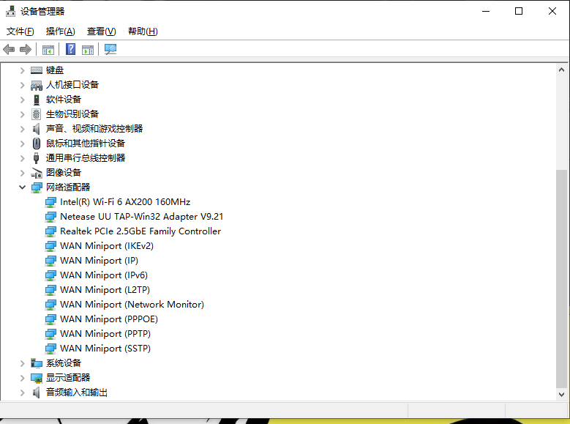Image resolution: width=570 pixels, height=424 pixels.
Task: Click the fingerprint icon for biometric devices
Action: coord(37,114)
